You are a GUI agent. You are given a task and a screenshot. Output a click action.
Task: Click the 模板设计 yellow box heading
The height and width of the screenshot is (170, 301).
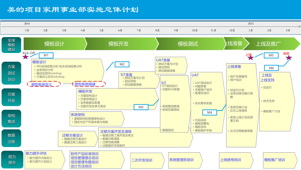[39, 62]
